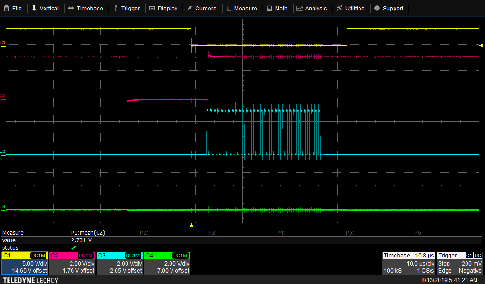Click the Trigger flag icon in menu bar
Screen dimensions: 485x284
[x=116, y=8]
